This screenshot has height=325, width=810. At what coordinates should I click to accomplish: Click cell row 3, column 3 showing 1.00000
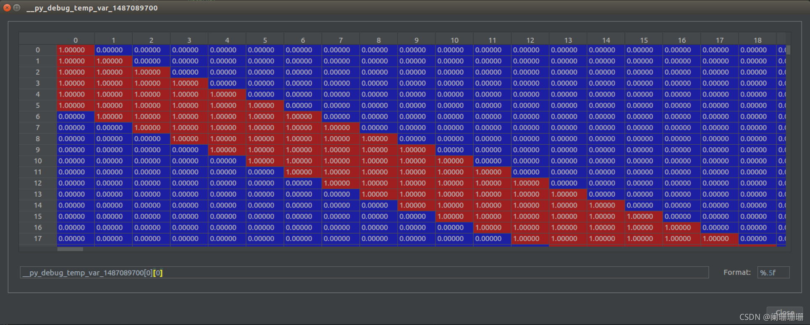click(189, 83)
